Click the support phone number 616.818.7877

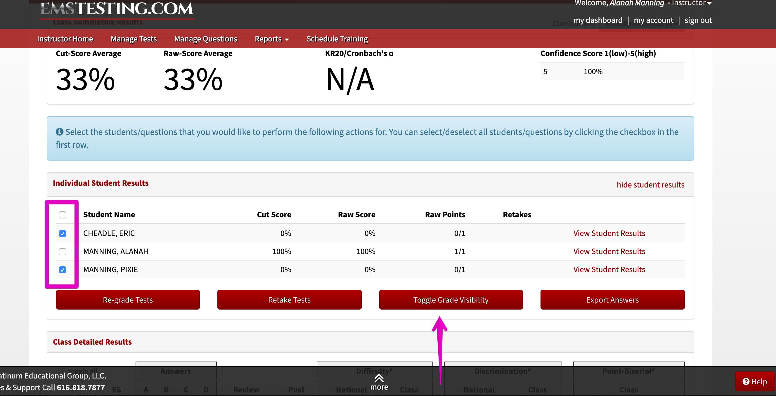(81, 387)
